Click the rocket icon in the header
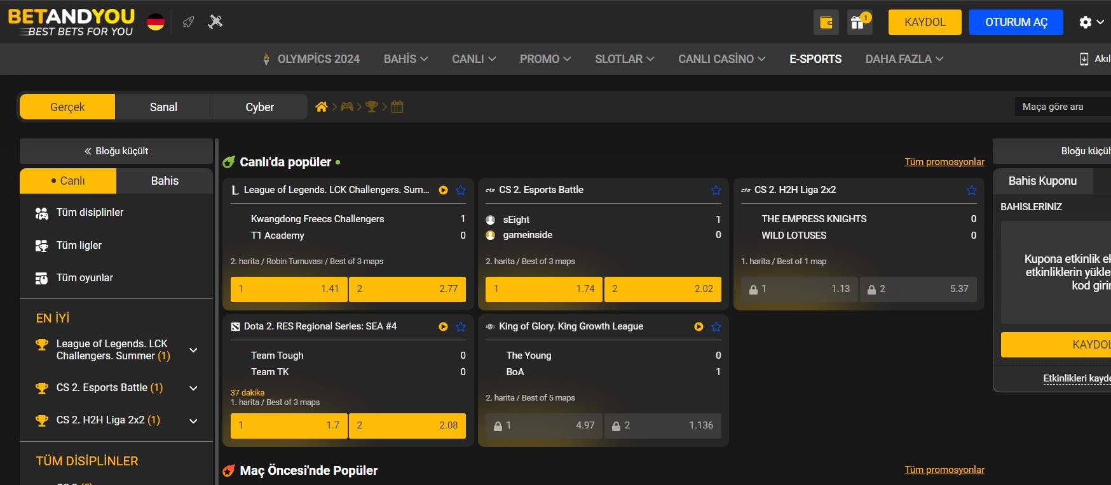Viewport: 1111px width, 485px height. point(188,22)
